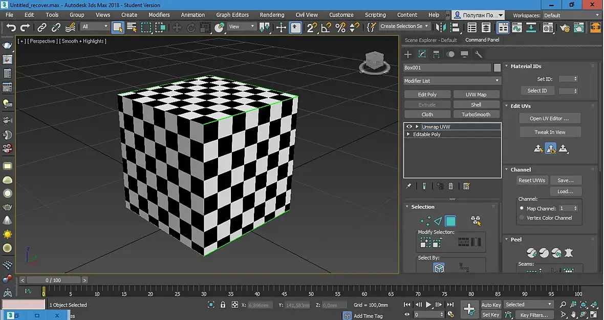Click the Remove modifier trash icon
Viewport: 604px width, 320px height.
tap(450, 186)
